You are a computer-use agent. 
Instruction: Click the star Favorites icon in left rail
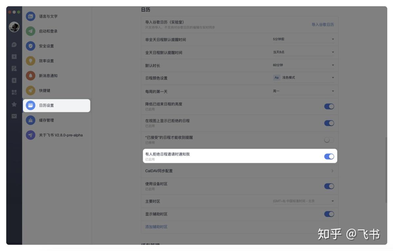[14, 104]
